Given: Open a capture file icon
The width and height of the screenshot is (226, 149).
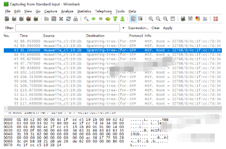Looking at the screenshot, I should pos(46,19).
